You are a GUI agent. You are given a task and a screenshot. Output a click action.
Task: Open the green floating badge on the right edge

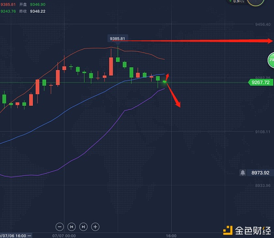pos(271,60)
